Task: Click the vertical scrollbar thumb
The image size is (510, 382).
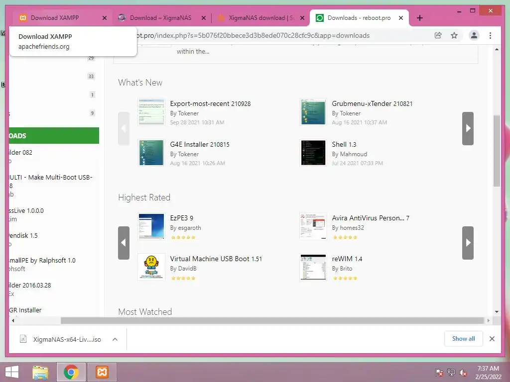Action: pos(497,151)
